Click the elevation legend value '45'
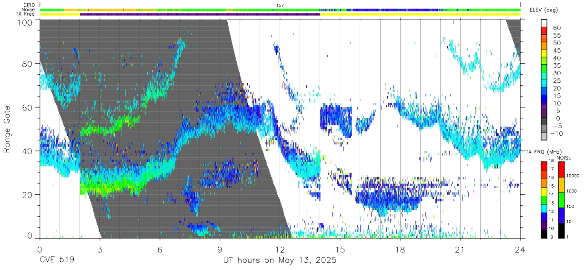The image size is (585, 270). 556,51
